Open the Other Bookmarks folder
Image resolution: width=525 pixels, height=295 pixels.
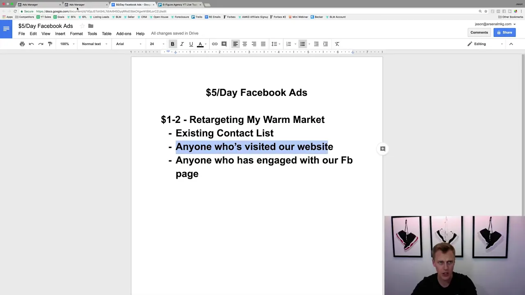pos(511,17)
